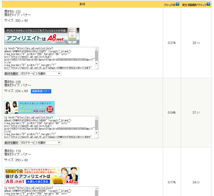
Task: Click the scrollbar thumb in material 235 code box
Action: click(x=97, y=125)
